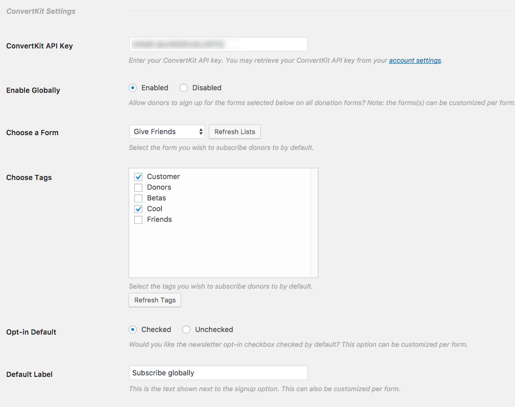The width and height of the screenshot is (515, 407).
Task: Select the Enabled radio button
Action: tap(133, 88)
